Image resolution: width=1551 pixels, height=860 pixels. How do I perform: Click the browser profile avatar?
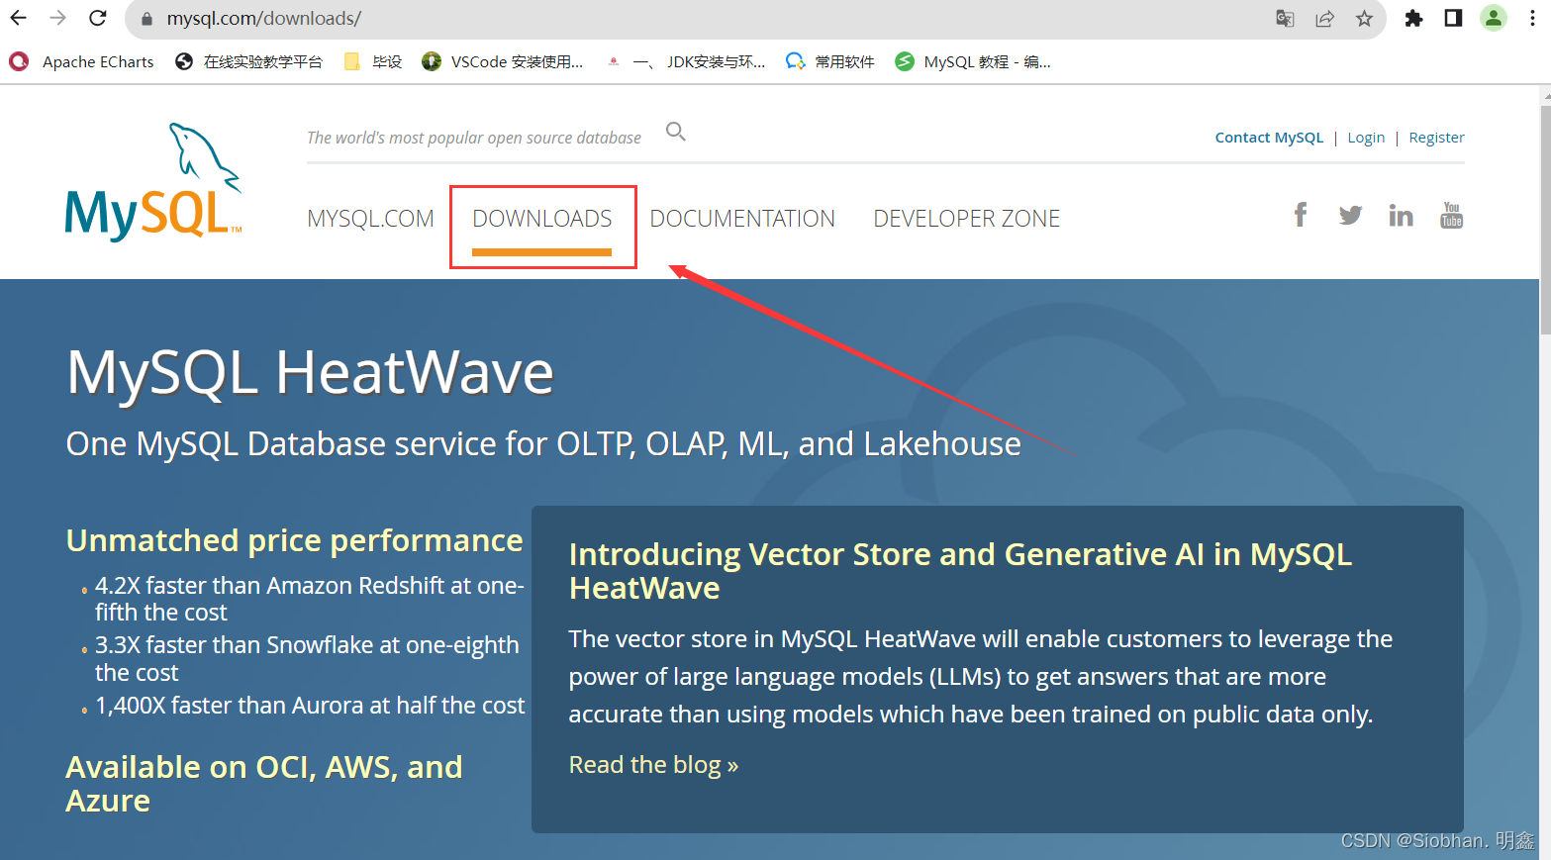(1493, 18)
